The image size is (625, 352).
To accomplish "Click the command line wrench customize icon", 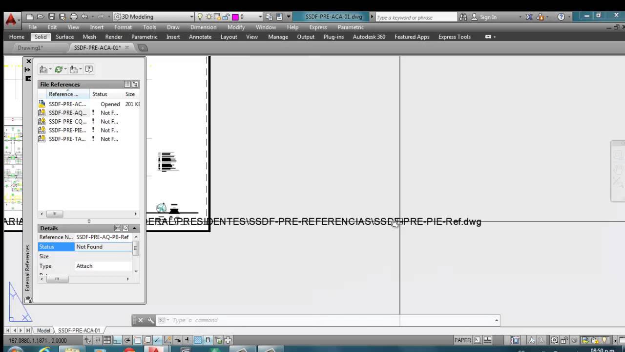I will coord(150,320).
